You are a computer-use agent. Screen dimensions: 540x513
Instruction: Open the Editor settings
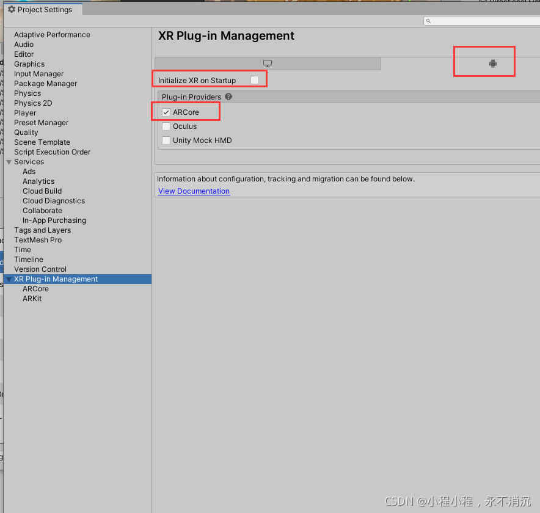pos(24,54)
